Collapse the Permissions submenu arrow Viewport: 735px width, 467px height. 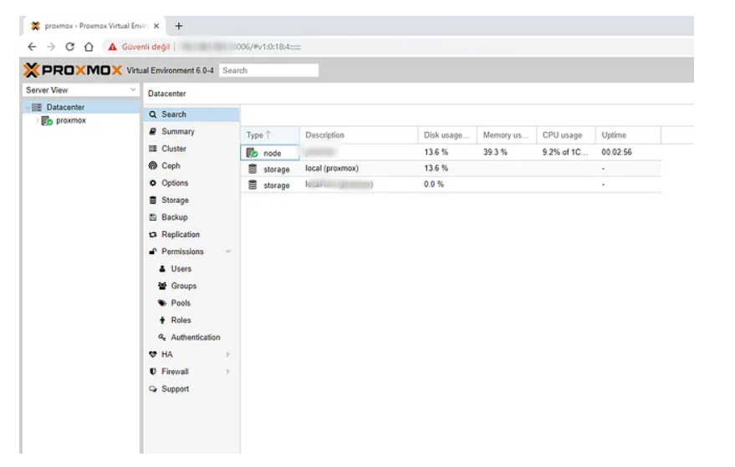(x=227, y=251)
